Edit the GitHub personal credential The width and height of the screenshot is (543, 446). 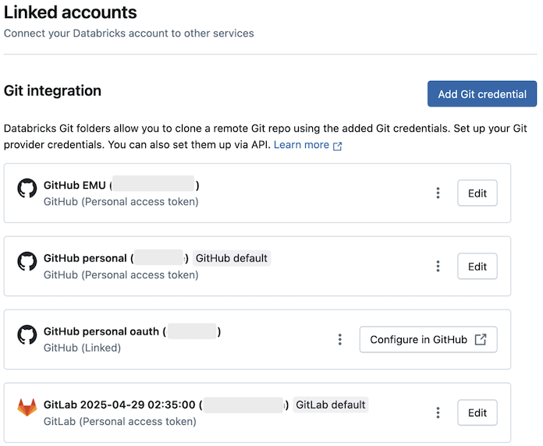click(x=477, y=266)
